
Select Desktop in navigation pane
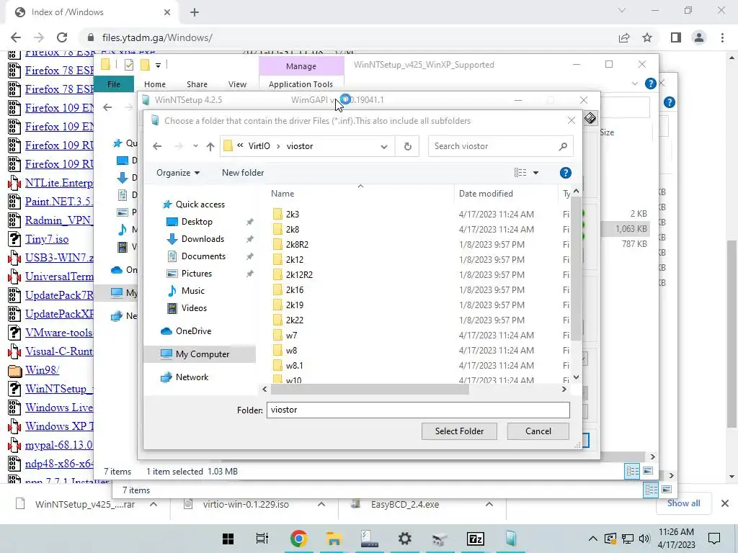pos(197,222)
